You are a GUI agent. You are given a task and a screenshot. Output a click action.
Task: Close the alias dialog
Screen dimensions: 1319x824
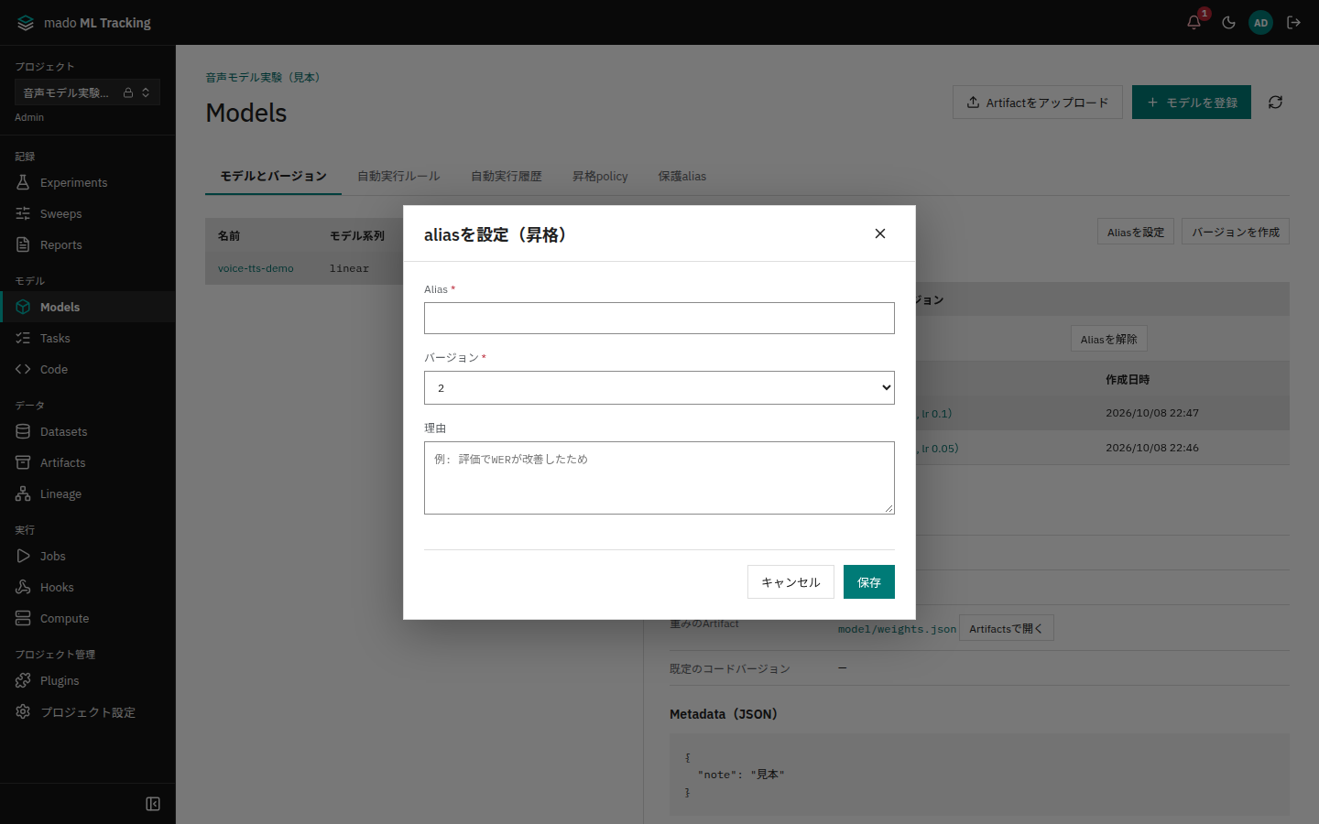[880, 233]
